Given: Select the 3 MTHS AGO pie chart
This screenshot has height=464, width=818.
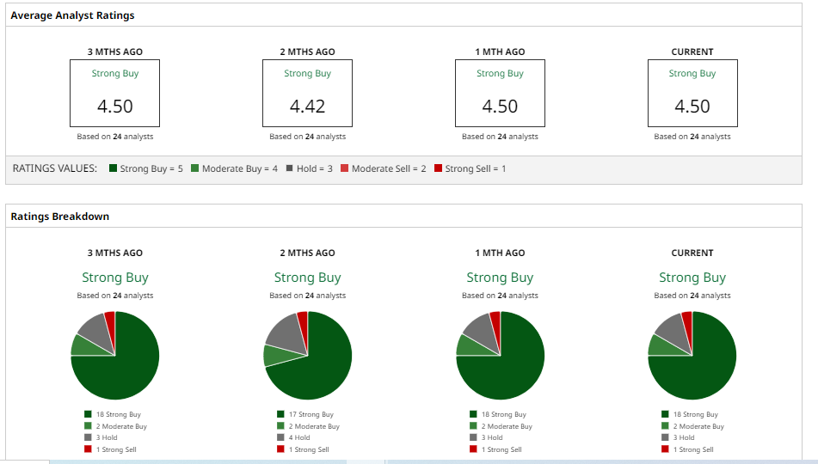Looking at the screenshot, I should coord(114,356).
